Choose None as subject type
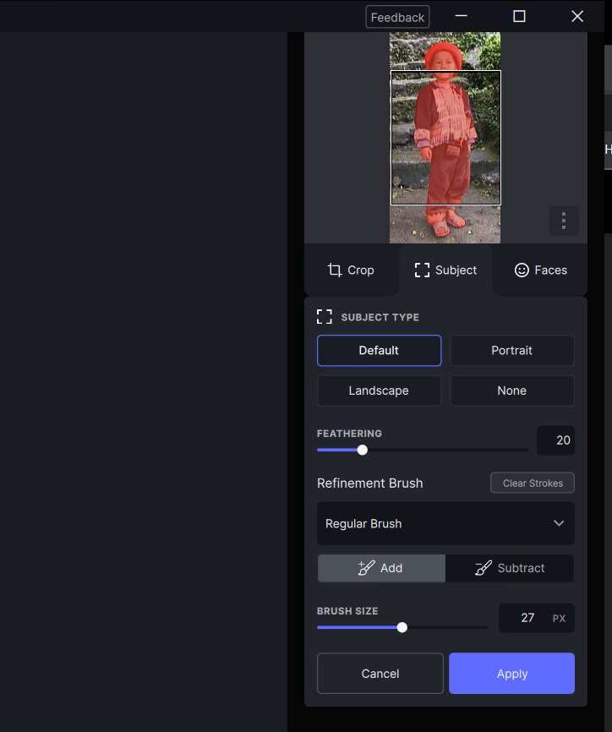 tap(511, 391)
